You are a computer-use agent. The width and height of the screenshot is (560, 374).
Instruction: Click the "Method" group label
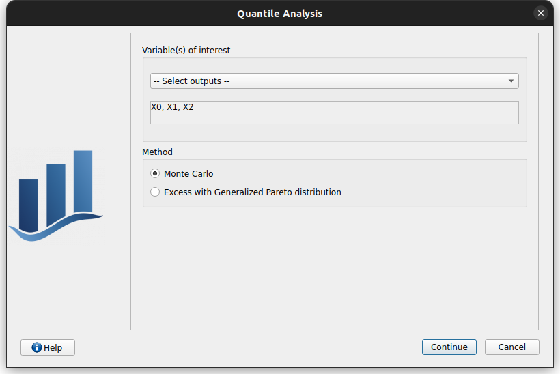157,152
